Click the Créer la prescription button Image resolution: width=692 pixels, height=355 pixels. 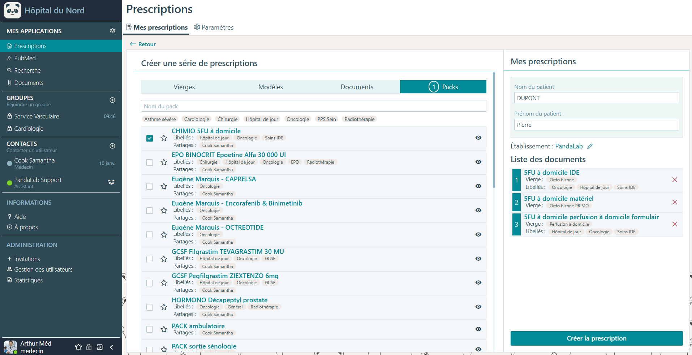[597, 338]
